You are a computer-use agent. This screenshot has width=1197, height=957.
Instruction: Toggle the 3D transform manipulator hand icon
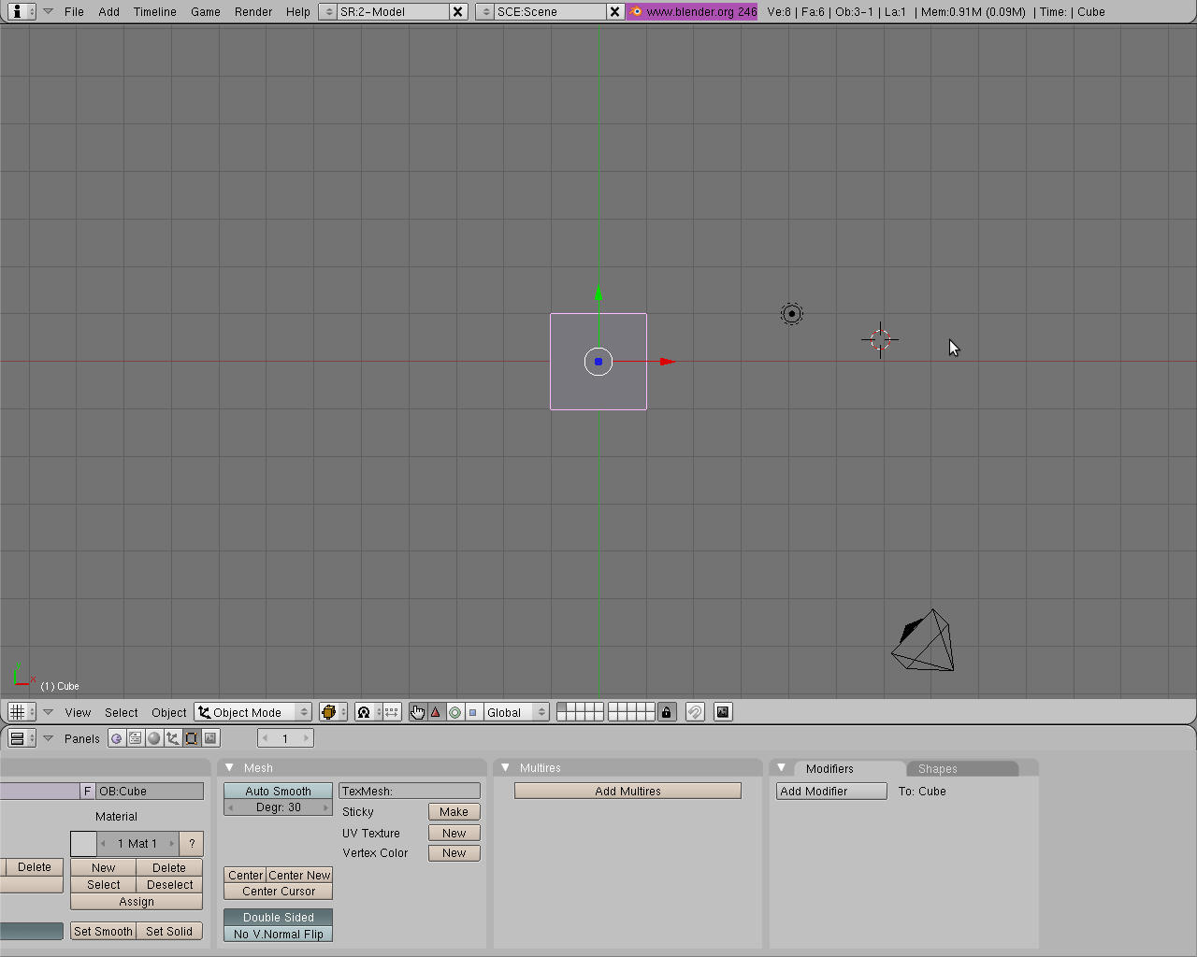coord(418,712)
